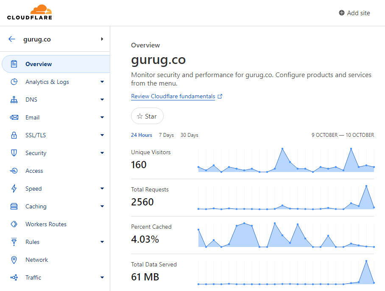Expand the Email submenu arrow
385x291 pixels.
point(102,117)
